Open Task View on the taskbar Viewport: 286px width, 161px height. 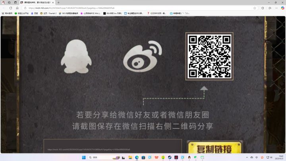point(124,157)
